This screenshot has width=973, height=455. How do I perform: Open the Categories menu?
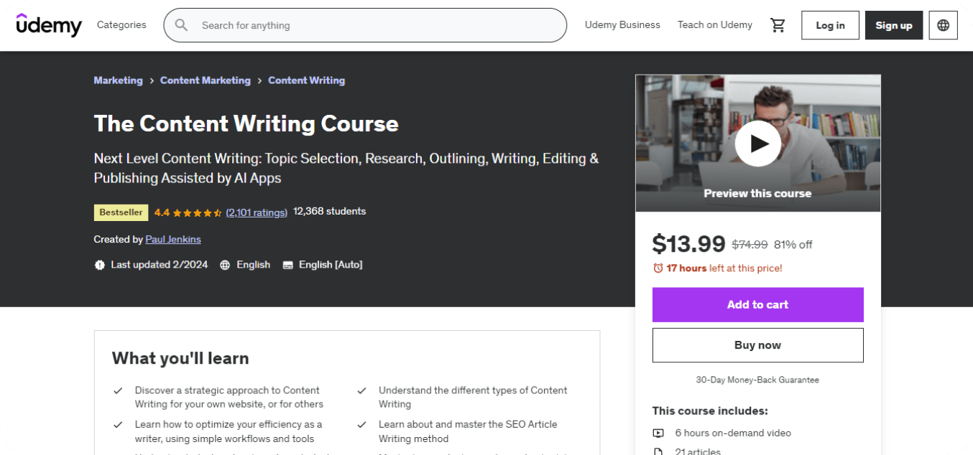121,24
